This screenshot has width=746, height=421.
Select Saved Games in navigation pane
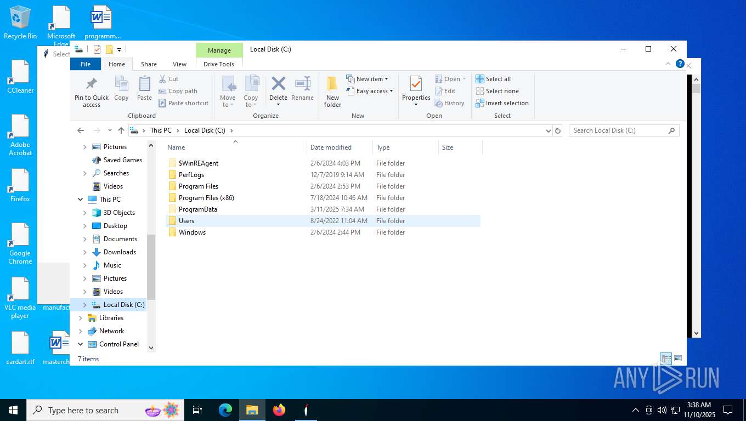[123, 160]
